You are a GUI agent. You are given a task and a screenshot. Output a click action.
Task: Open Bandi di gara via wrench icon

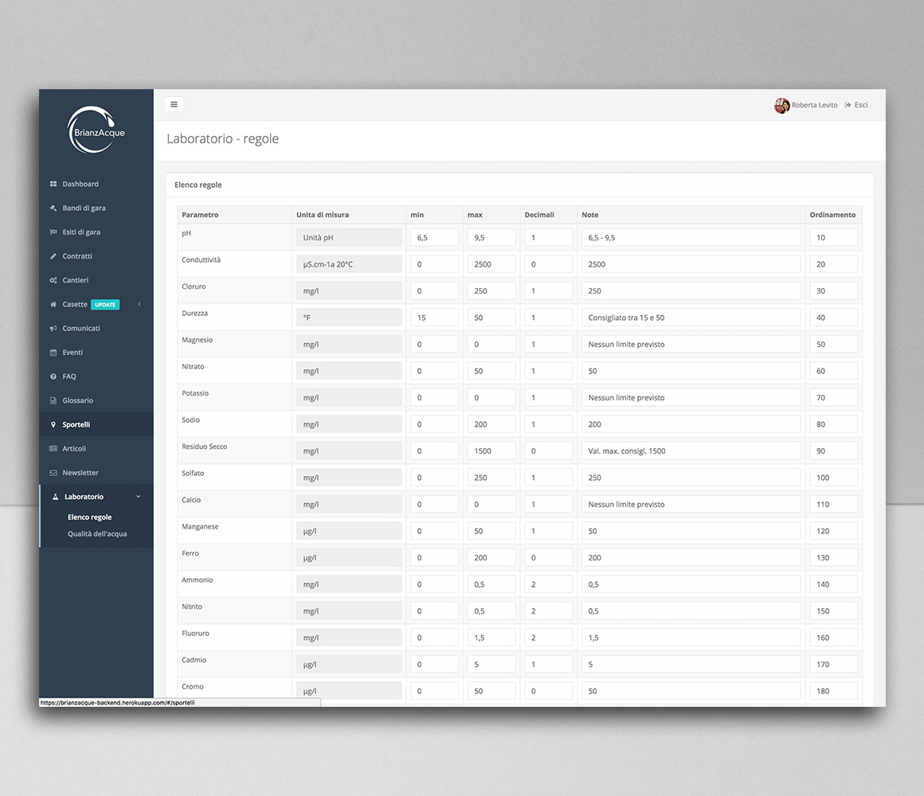(x=53, y=208)
